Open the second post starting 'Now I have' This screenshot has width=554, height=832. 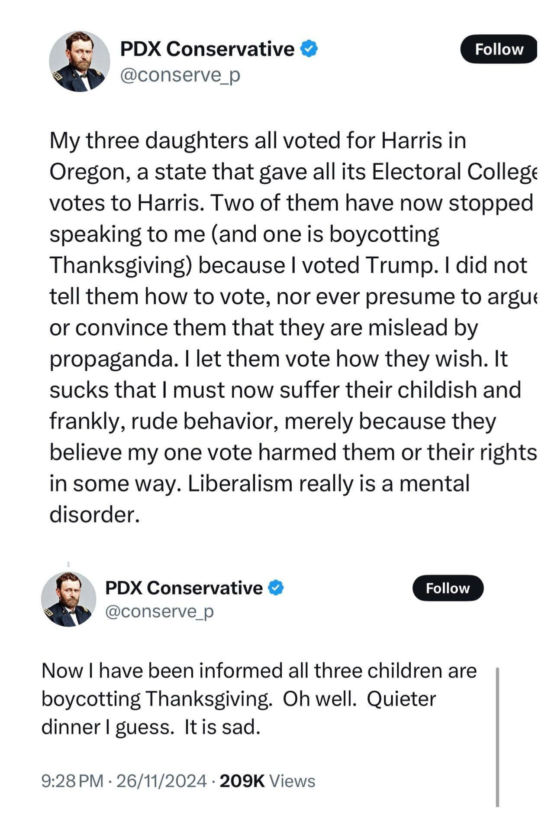pyautogui.click(x=259, y=671)
